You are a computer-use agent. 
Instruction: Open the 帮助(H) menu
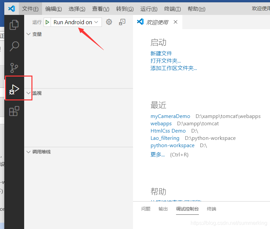pos(197,9)
